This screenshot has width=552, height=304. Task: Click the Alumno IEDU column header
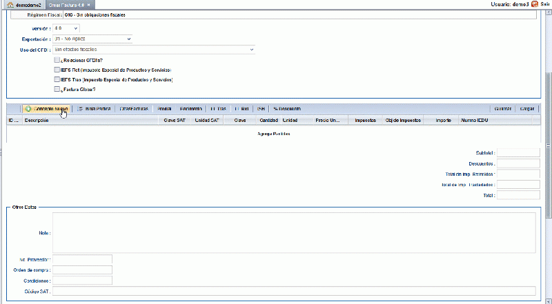(495, 121)
